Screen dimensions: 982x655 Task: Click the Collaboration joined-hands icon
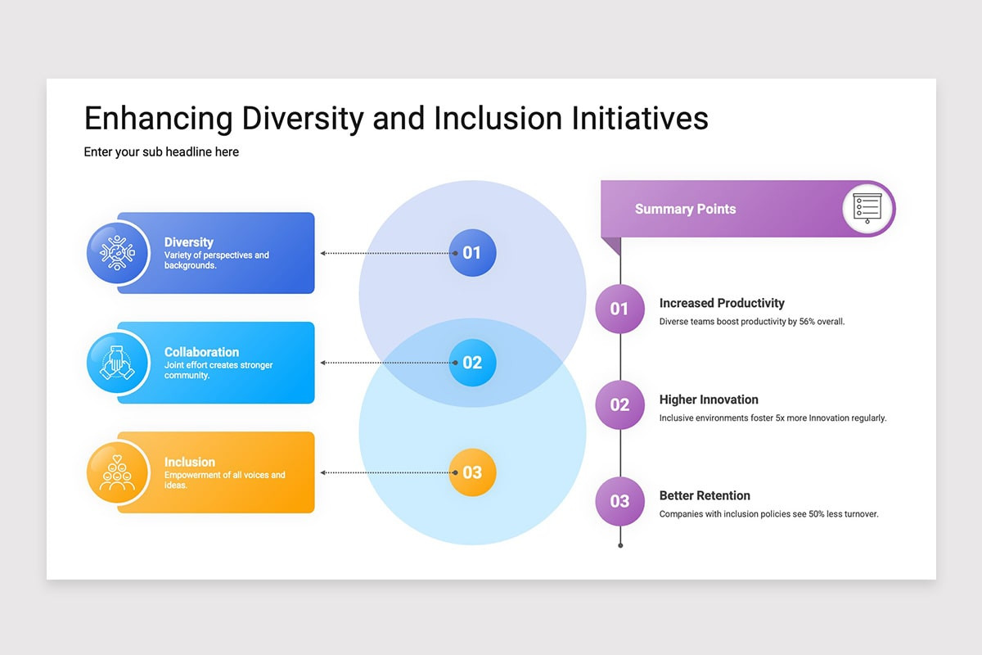pos(118,363)
